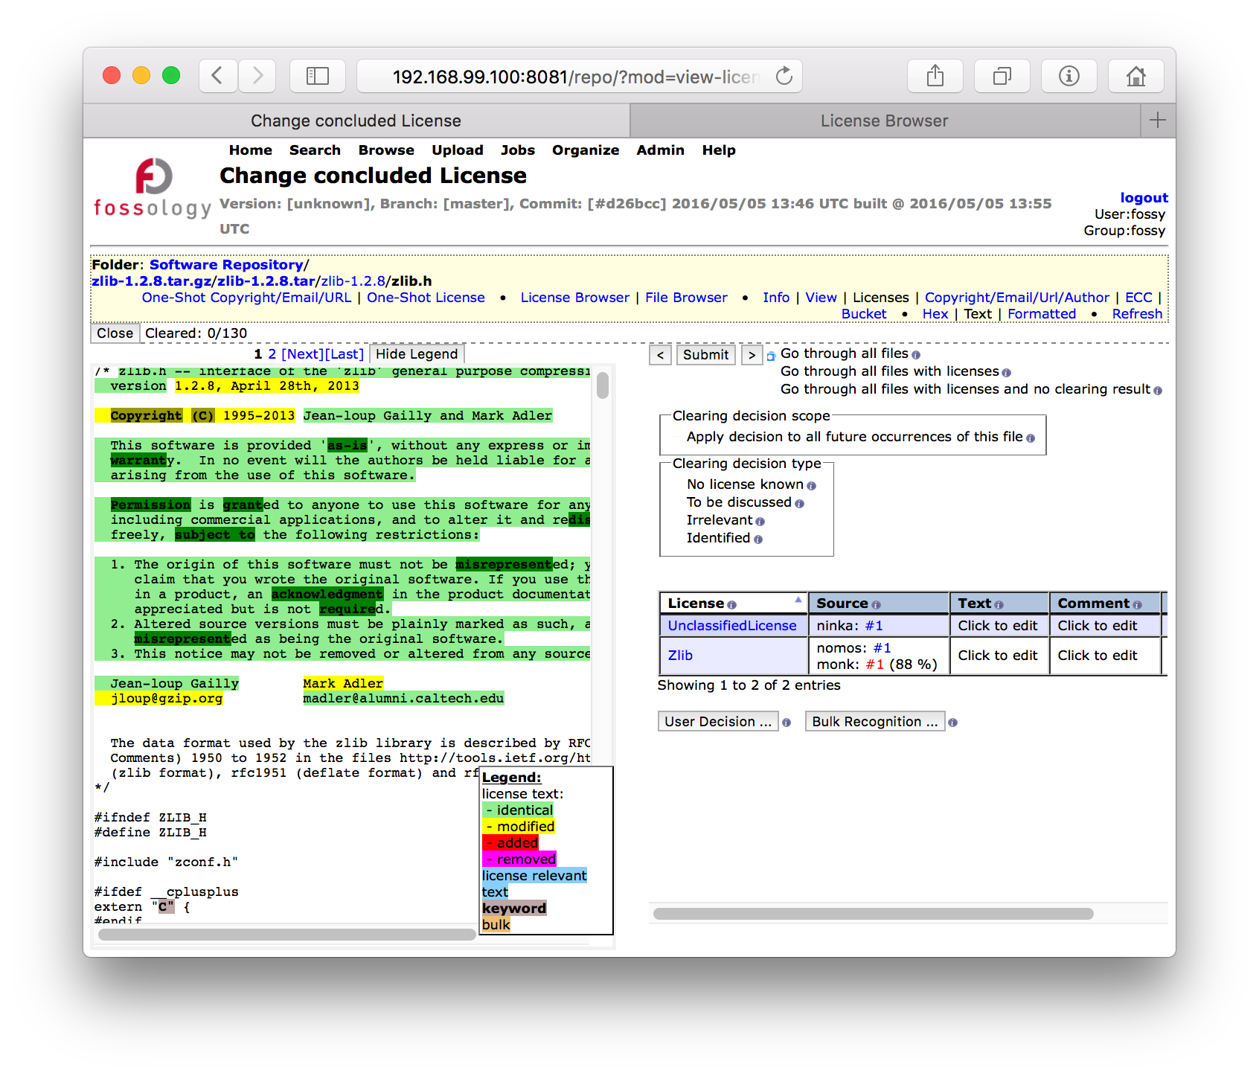Open info for 'Go through all files'

pyautogui.click(x=916, y=356)
